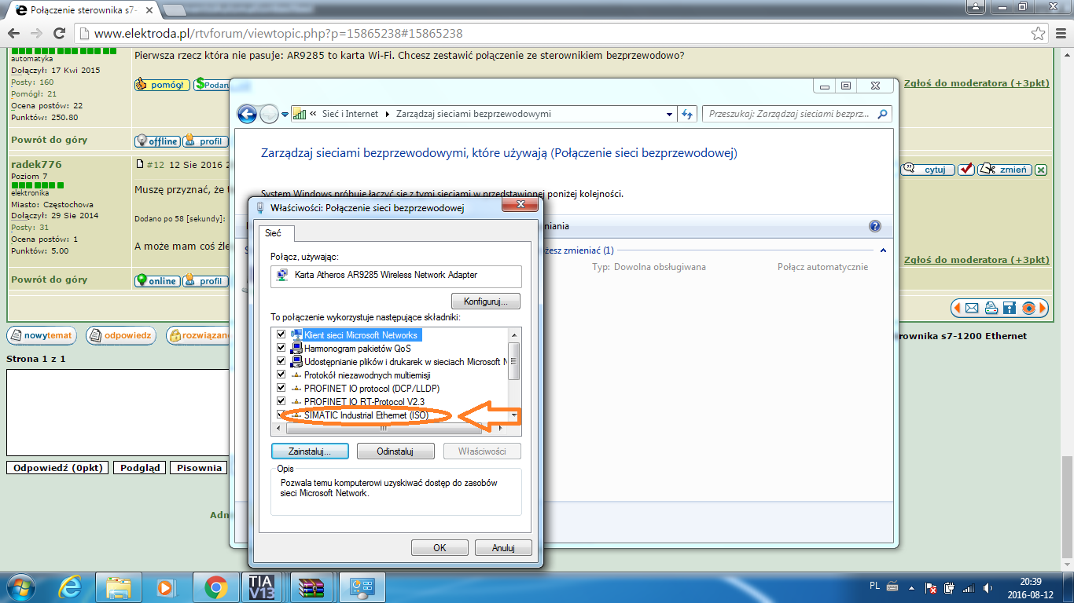
Task: Confirm the properties dialog with OK
Action: (440, 548)
